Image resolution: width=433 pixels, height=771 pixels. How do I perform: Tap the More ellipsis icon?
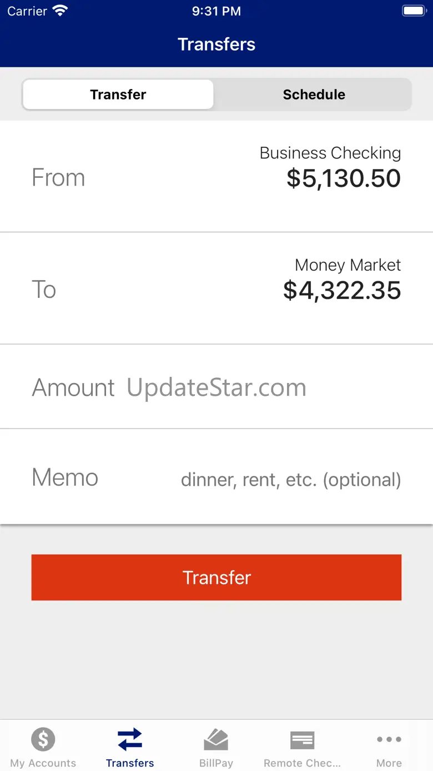pyautogui.click(x=389, y=739)
